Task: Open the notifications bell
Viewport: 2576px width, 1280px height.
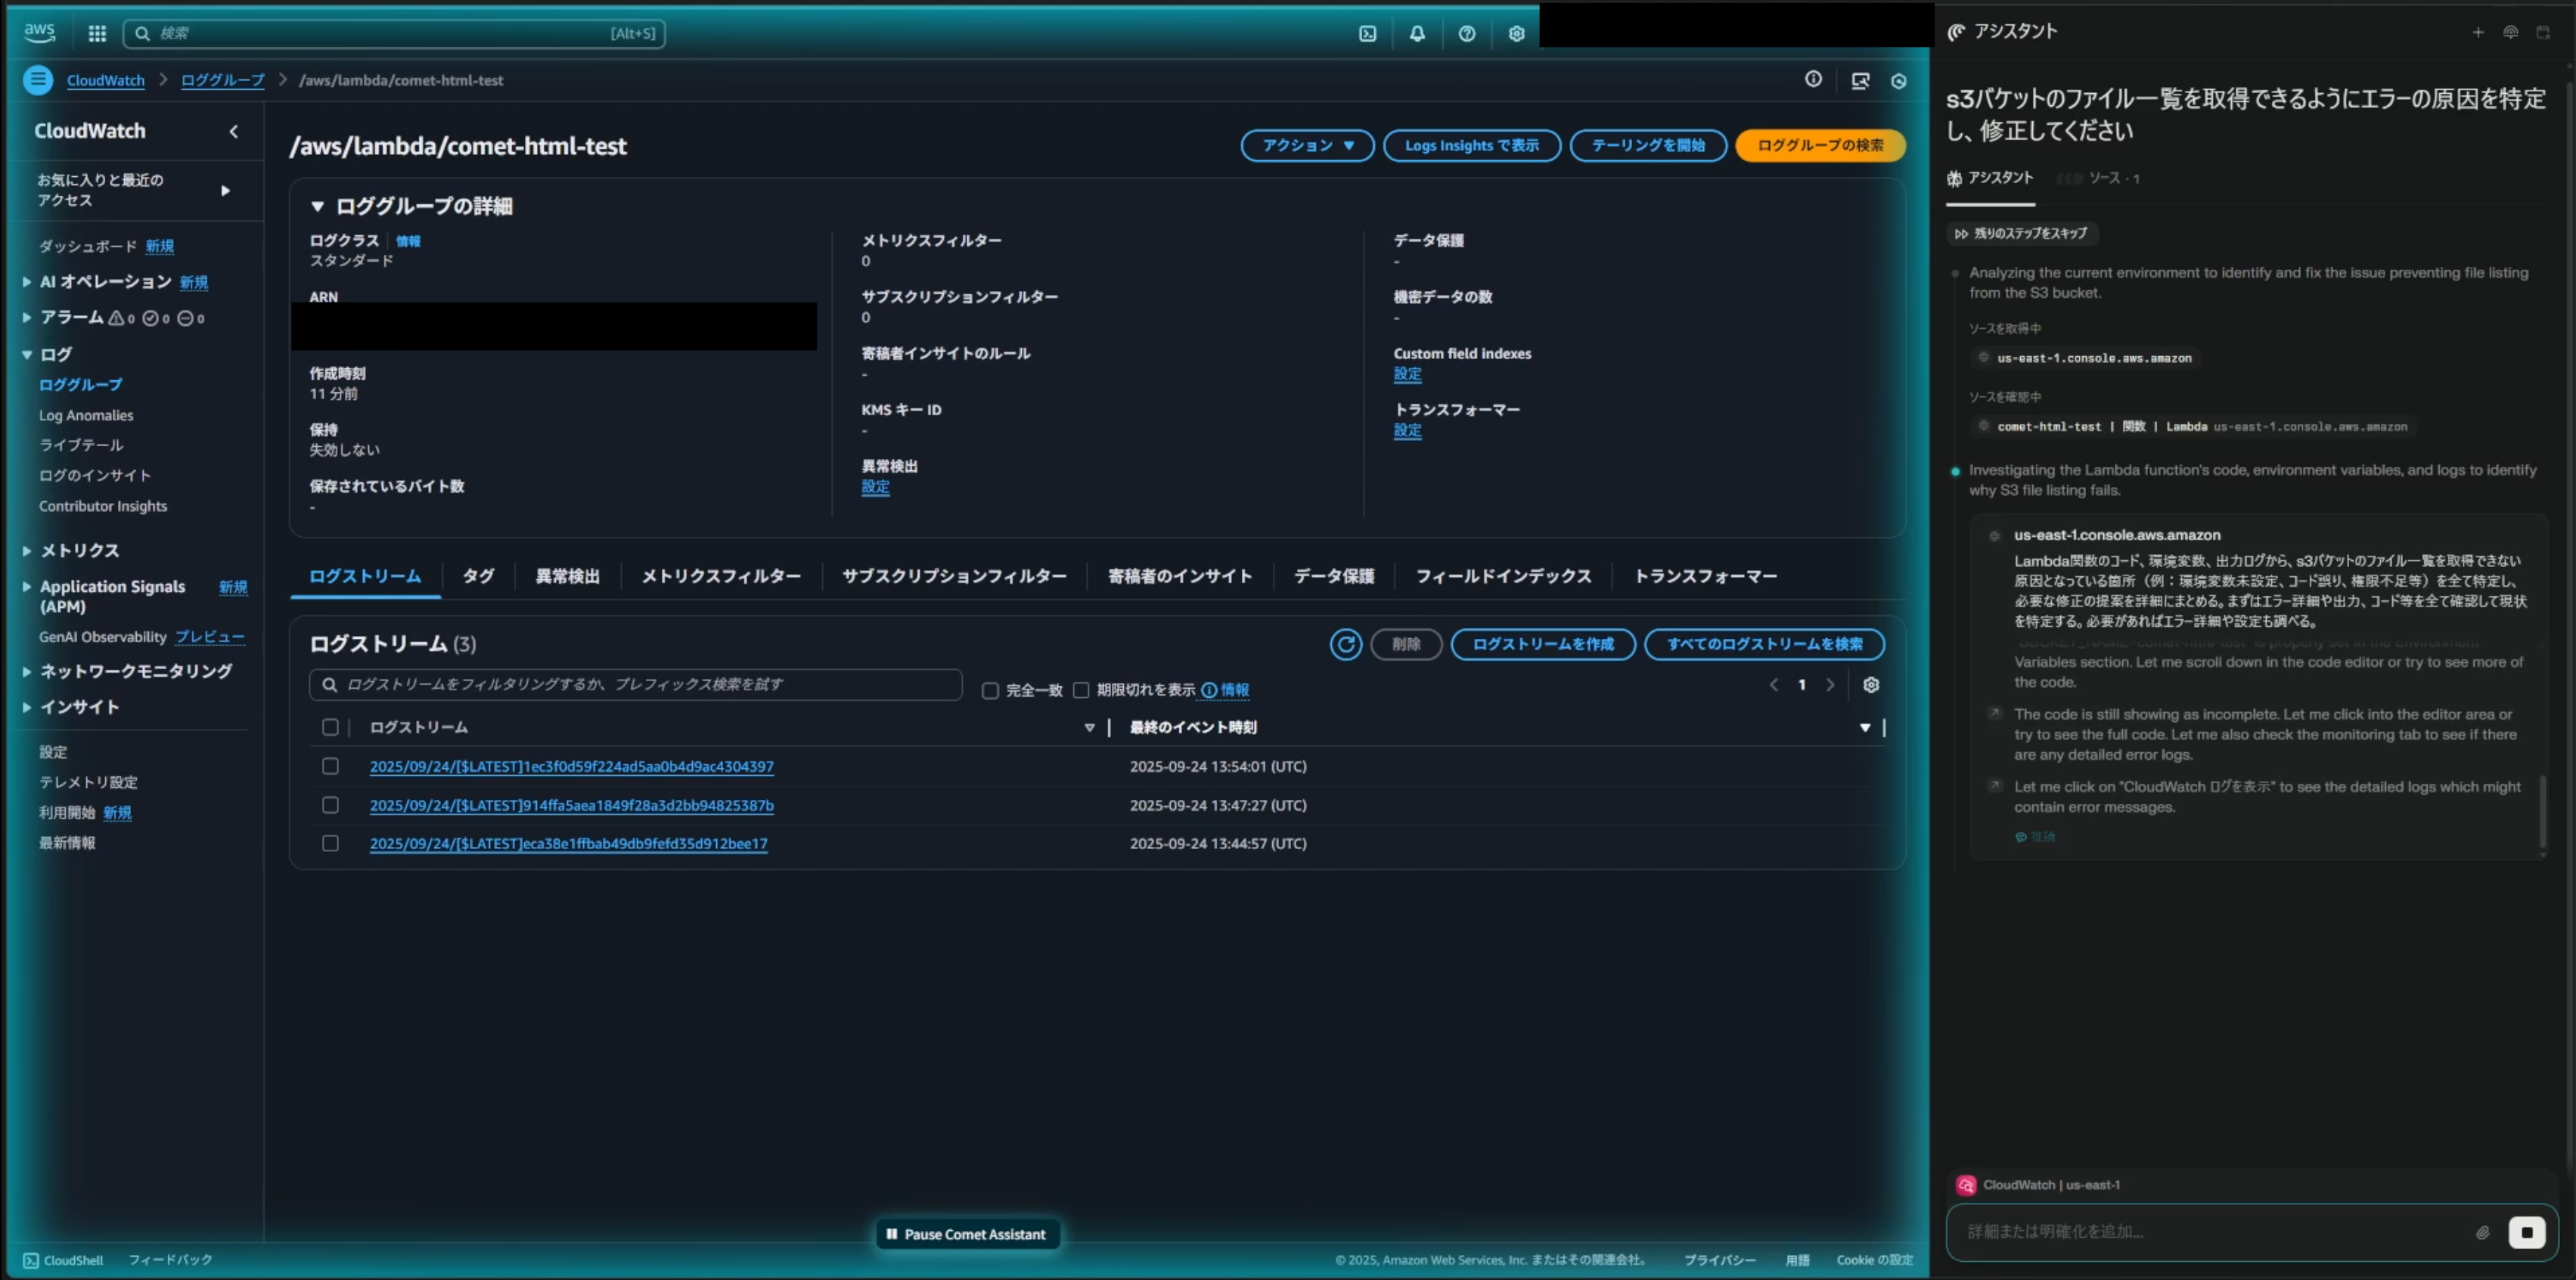Action: (x=1417, y=33)
